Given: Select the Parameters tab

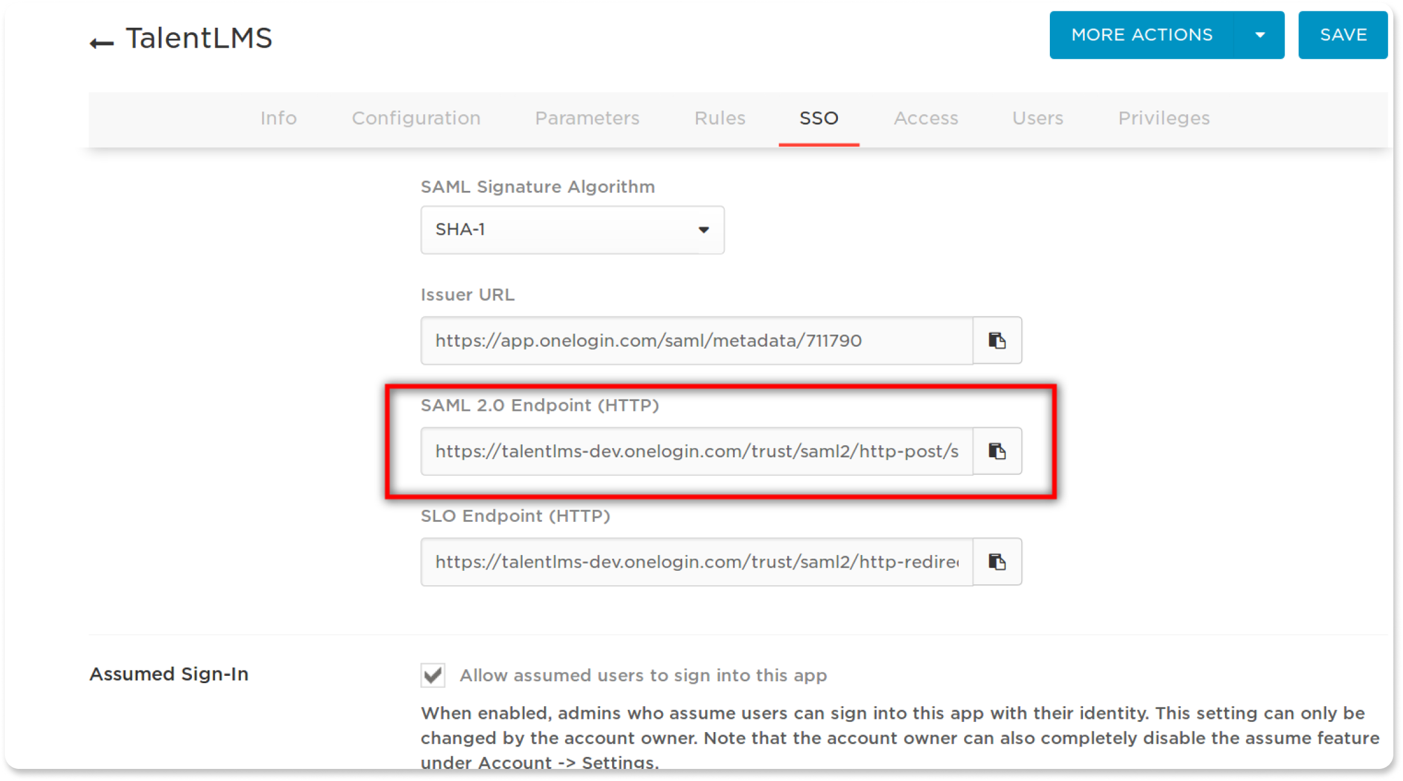Looking at the screenshot, I should point(587,118).
